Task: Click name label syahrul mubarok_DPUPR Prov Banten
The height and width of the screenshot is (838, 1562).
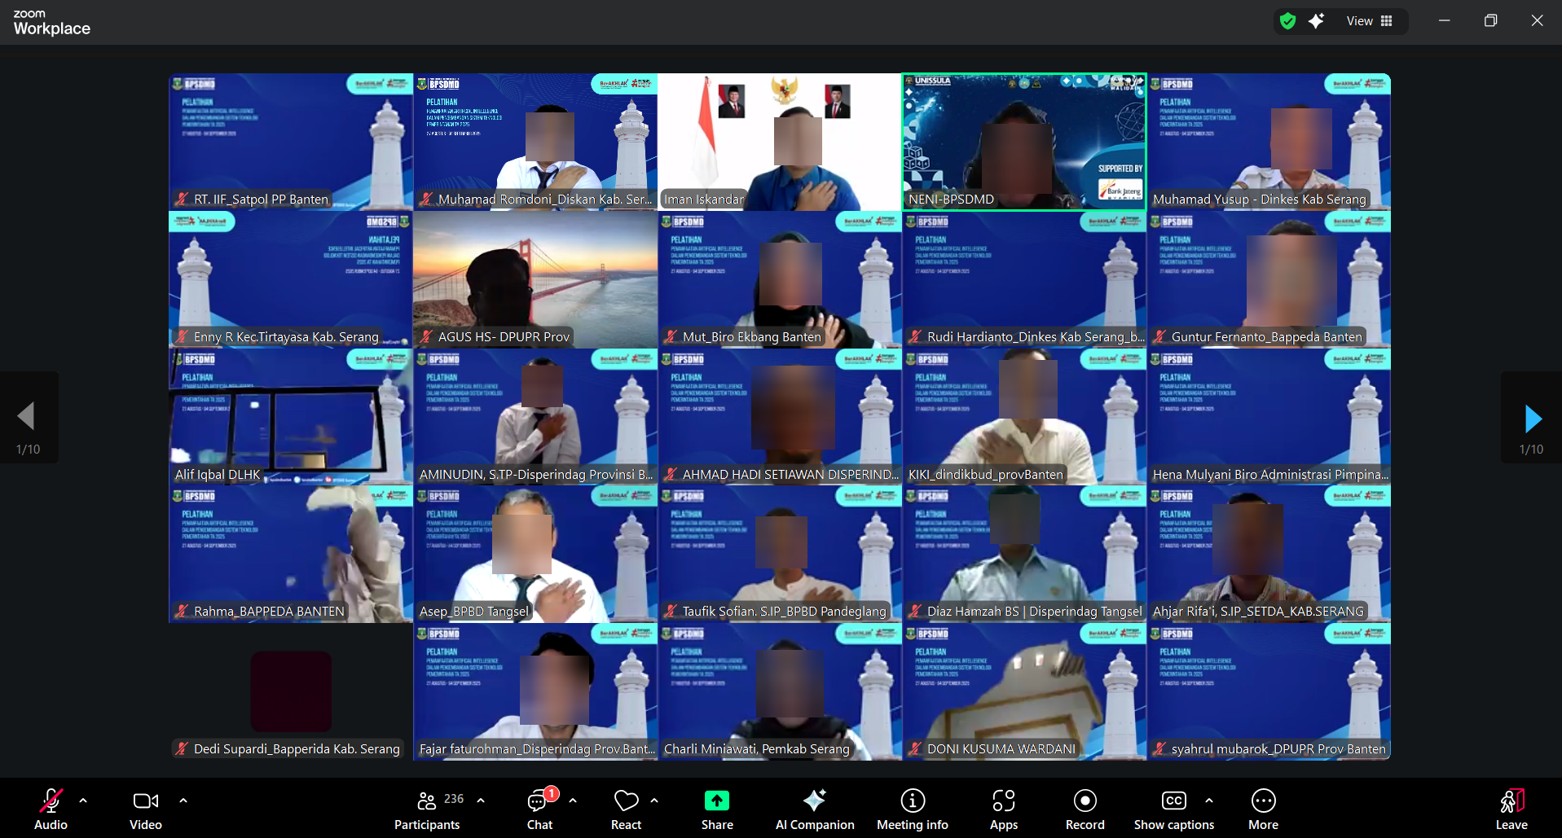Action: click(x=1278, y=749)
